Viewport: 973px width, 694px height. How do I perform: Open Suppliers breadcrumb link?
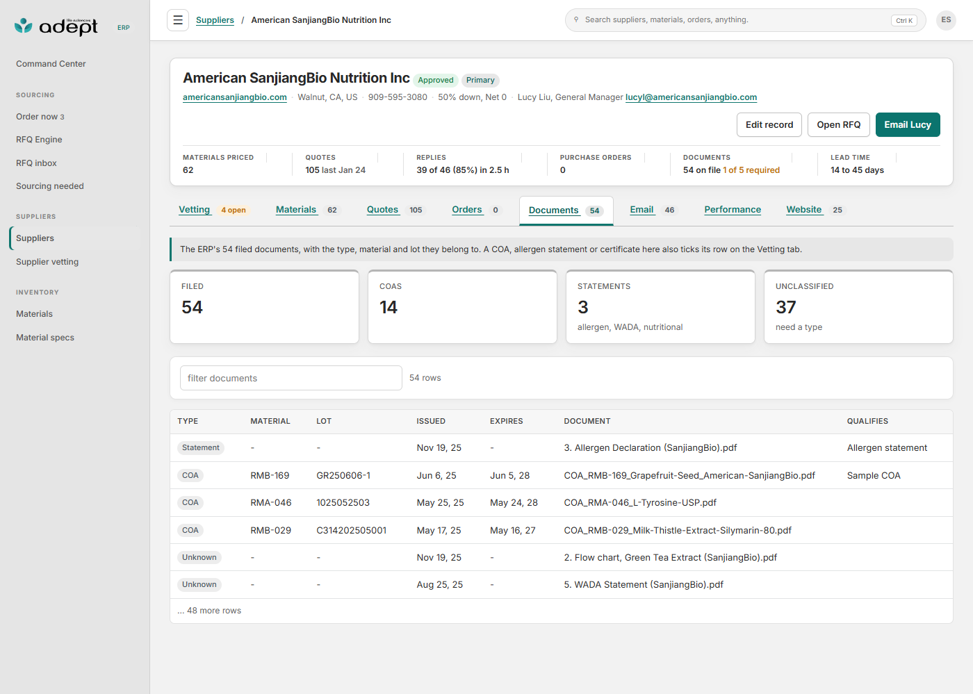click(x=215, y=20)
